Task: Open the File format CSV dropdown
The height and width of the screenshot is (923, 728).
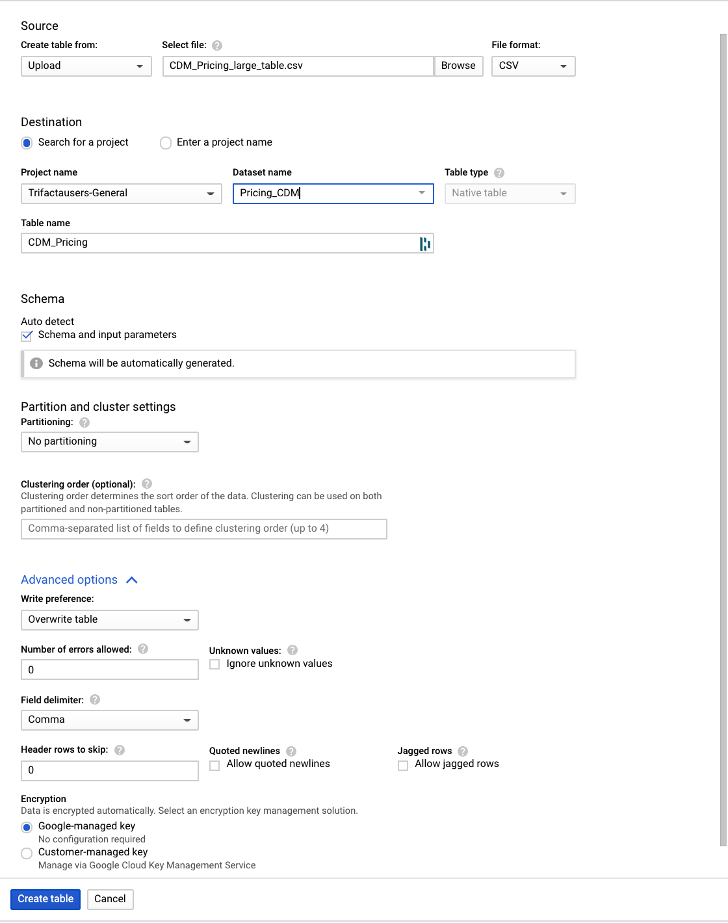Action: coord(533,66)
